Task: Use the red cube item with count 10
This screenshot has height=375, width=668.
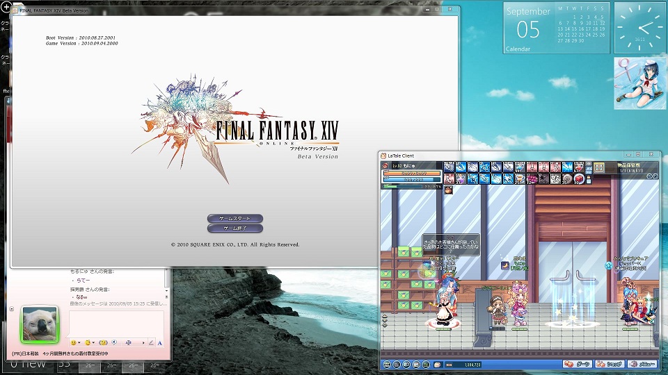Action: tap(578, 178)
